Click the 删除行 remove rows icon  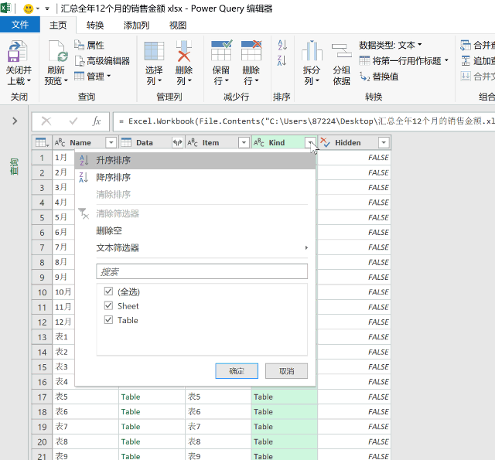[251, 51]
